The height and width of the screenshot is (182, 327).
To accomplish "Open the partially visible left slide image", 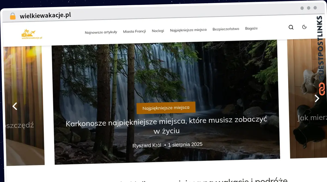I will [x=24, y=106].
